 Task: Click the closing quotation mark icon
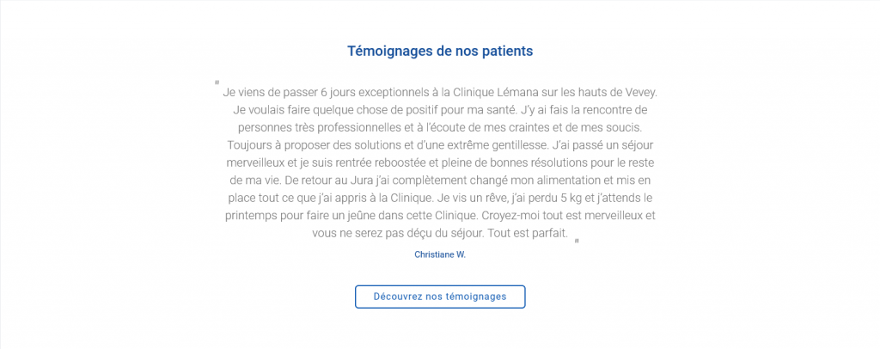click(577, 242)
